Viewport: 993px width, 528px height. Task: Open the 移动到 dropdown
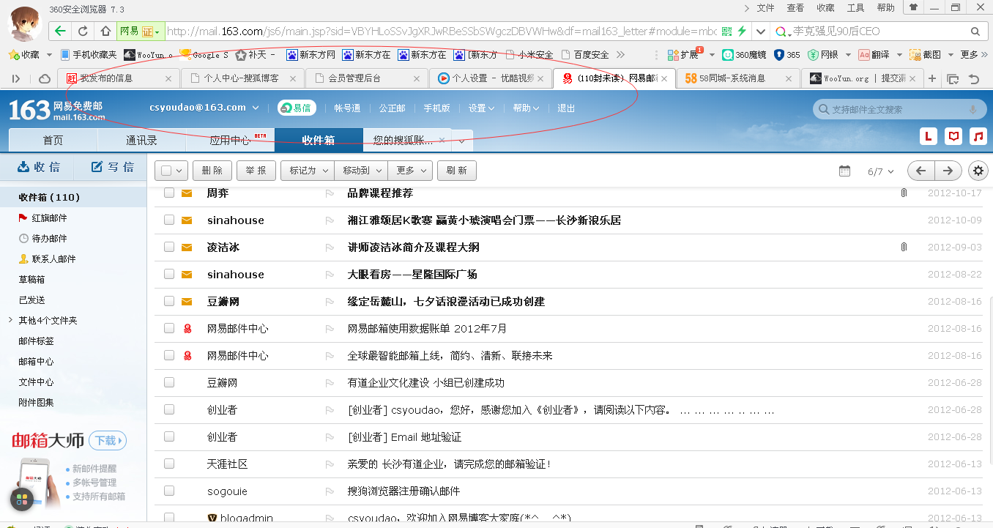click(360, 171)
